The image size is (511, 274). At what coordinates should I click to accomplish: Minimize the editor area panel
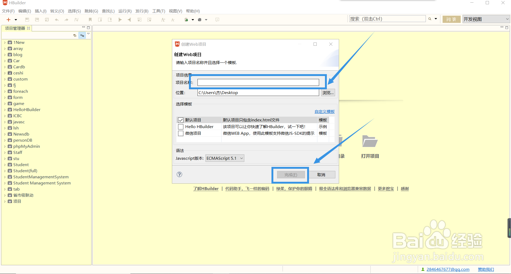(x=502, y=27)
